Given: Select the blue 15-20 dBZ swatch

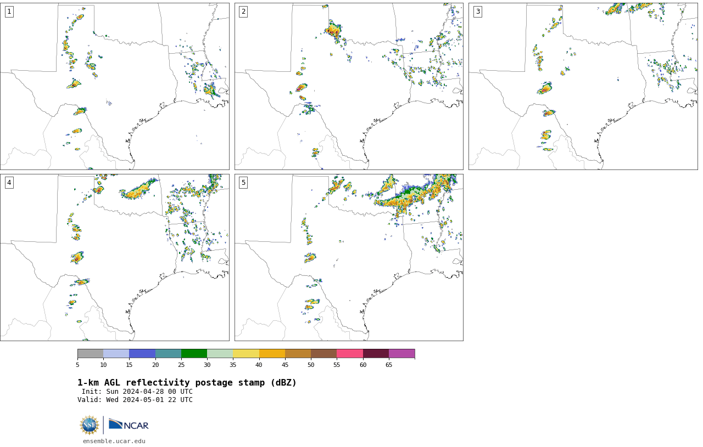Looking at the screenshot, I should pyautogui.click(x=142, y=353).
